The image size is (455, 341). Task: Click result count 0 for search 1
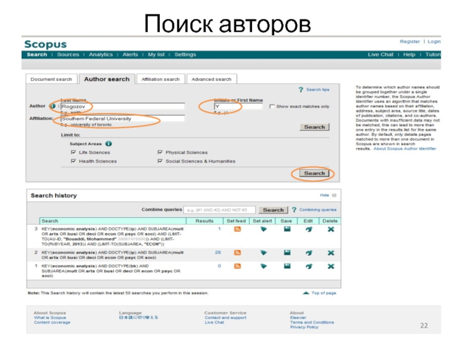(220, 266)
